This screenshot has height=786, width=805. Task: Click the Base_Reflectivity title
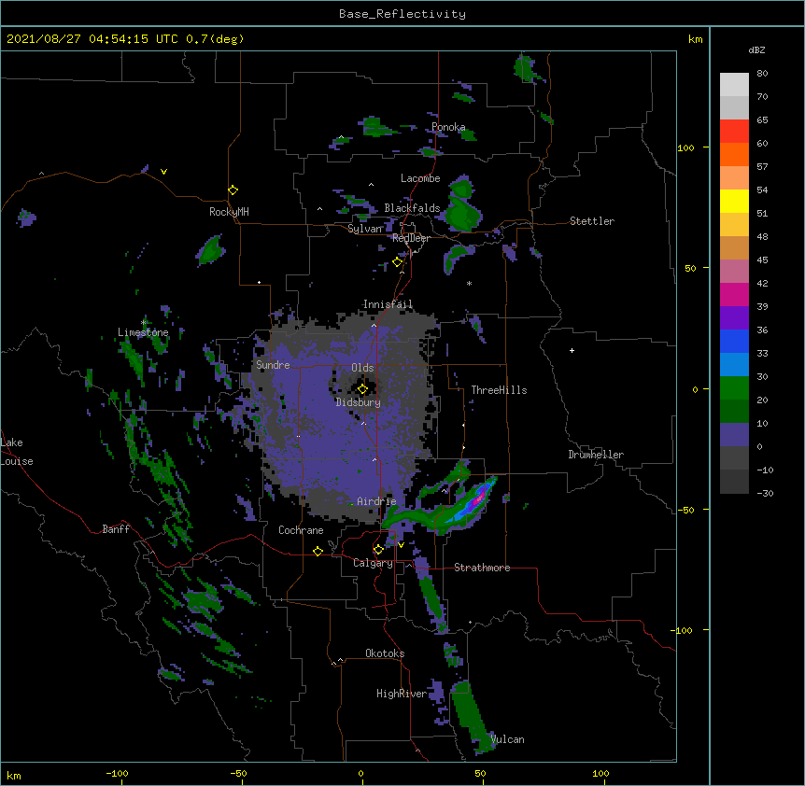[402, 14]
